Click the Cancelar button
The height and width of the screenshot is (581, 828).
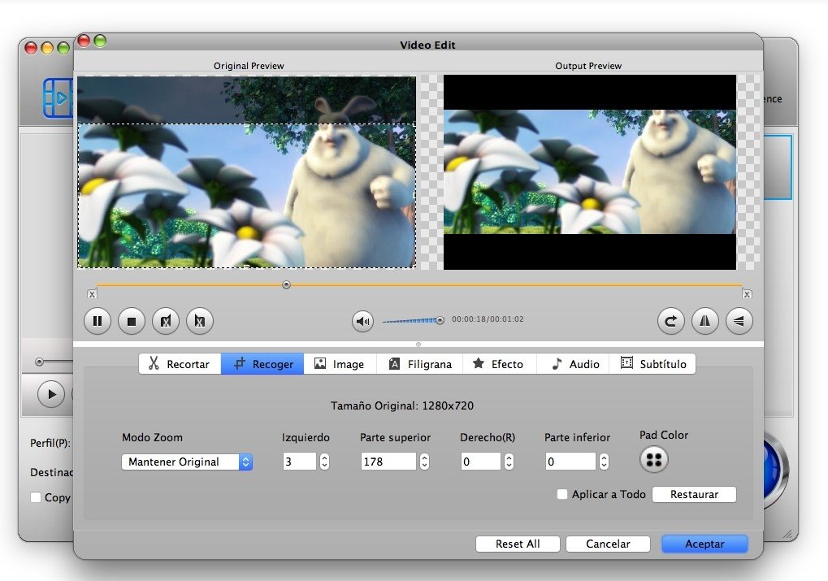tap(608, 544)
